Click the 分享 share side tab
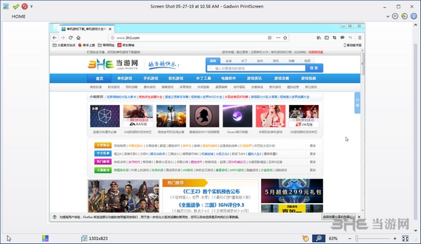Viewport: 421px width, 244px height. [x=358, y=103]
